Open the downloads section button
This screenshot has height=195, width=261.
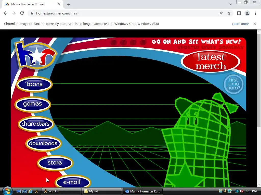point(43,143)
